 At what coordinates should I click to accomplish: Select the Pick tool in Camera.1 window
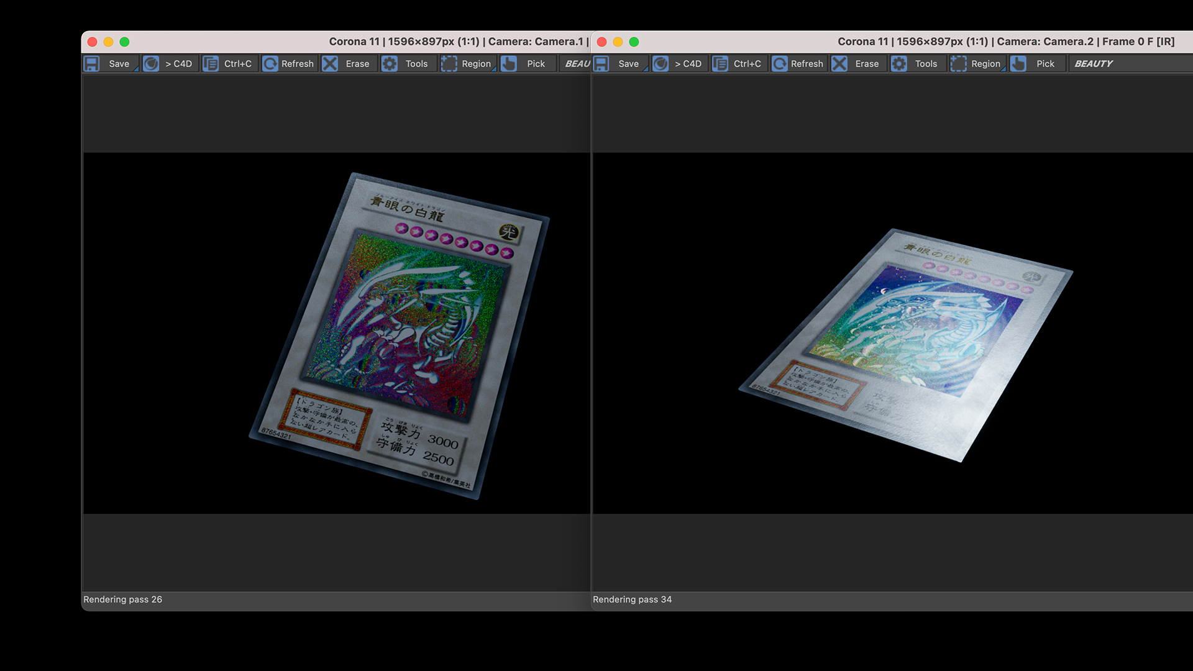(x=528, y=63)
